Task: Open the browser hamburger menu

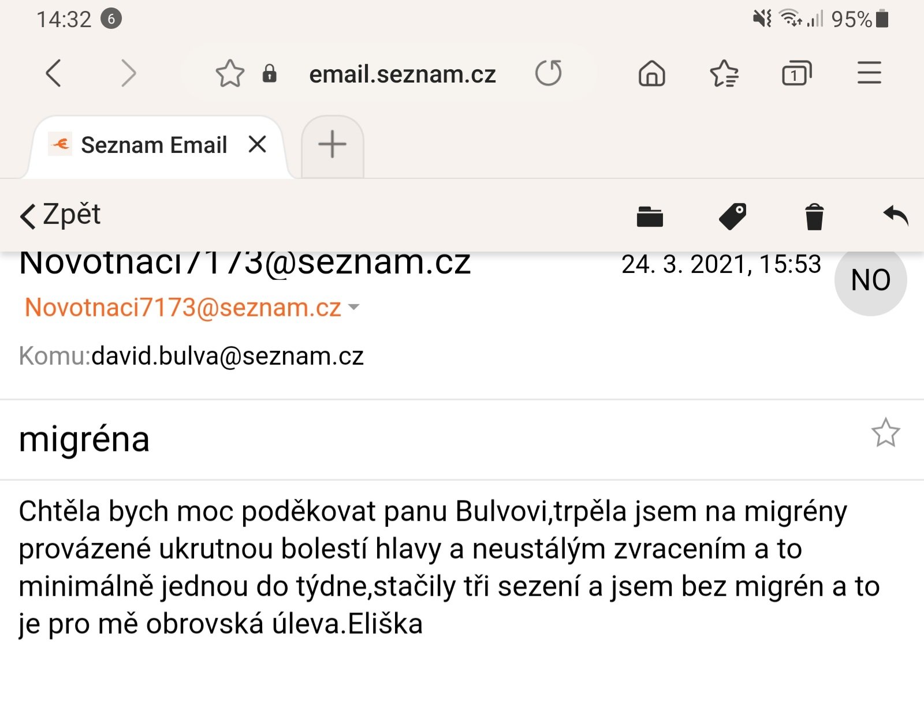Action: 869,73
